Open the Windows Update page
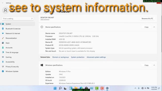The image size is (162, 91). click(x=18, y=71)
